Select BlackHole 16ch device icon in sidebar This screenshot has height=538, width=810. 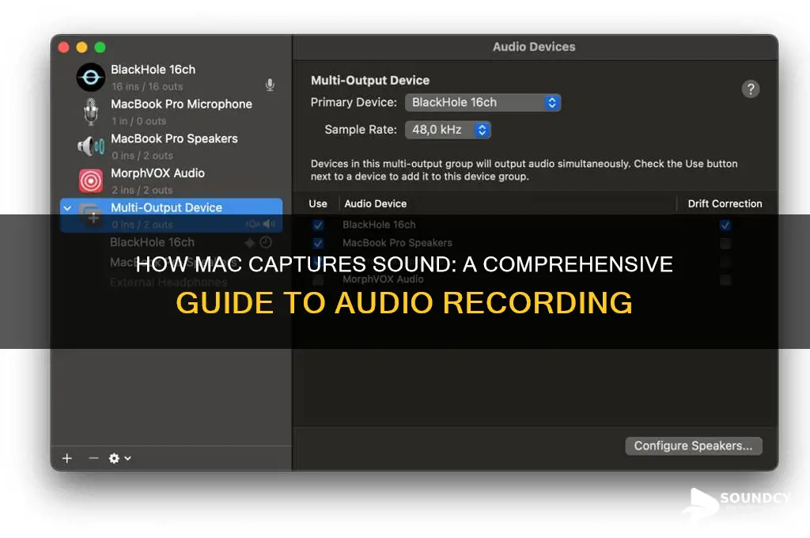click(x=91, y=78)
